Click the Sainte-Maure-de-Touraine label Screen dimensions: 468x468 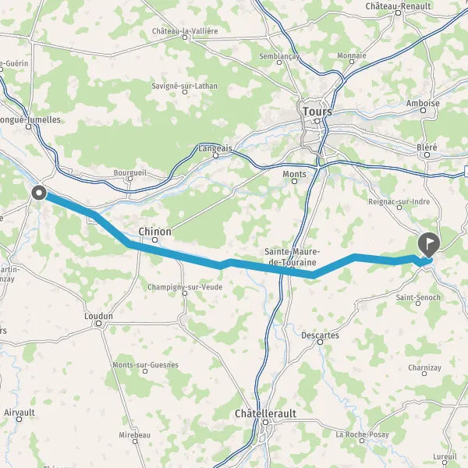point(292,257)
